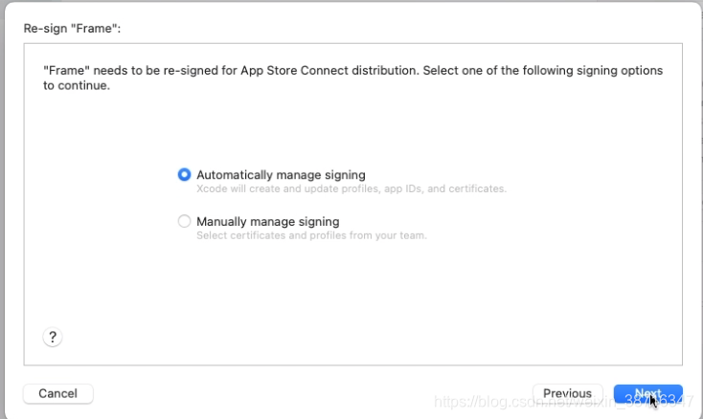Viewport: 703px width, 419px height.
Task: Click the "Manually manage signing" label text
Action: coord(267,221)
